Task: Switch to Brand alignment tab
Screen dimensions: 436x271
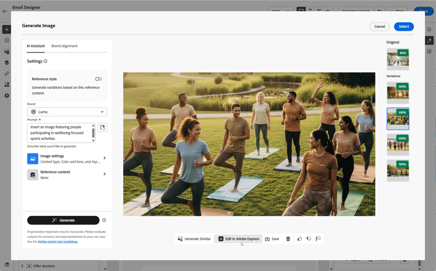Action: click(64, 46)
